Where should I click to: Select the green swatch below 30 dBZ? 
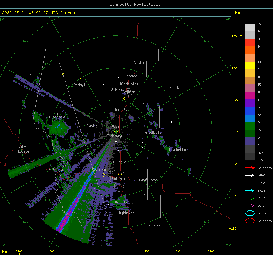(x=250, y=126)
